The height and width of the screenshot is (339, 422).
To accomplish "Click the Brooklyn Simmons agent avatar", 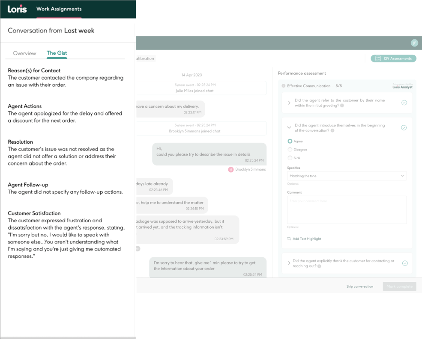I will pos(231,169).
